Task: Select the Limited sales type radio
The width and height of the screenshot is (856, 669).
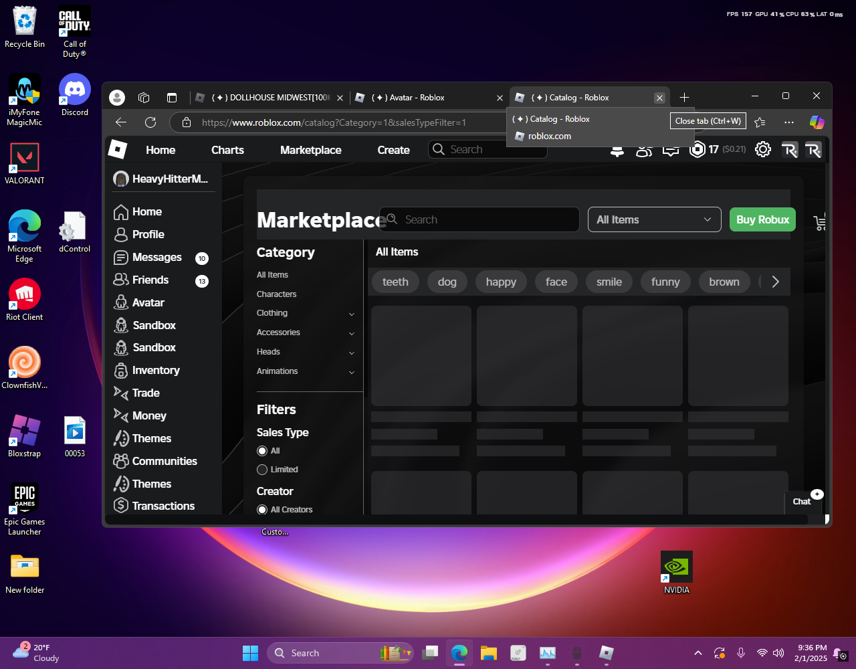Action: (262, 470)
